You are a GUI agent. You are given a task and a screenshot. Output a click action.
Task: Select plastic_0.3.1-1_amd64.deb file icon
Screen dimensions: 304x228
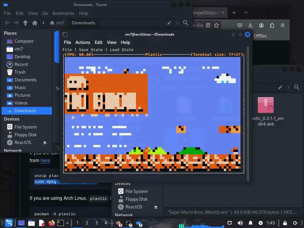coord(266,105)
